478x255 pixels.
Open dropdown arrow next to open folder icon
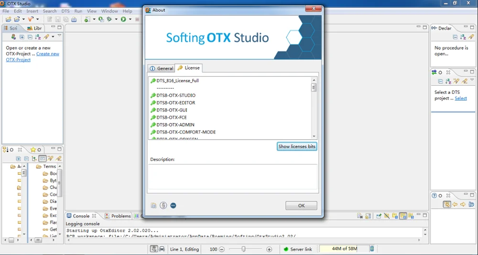[x=23, y=19]
